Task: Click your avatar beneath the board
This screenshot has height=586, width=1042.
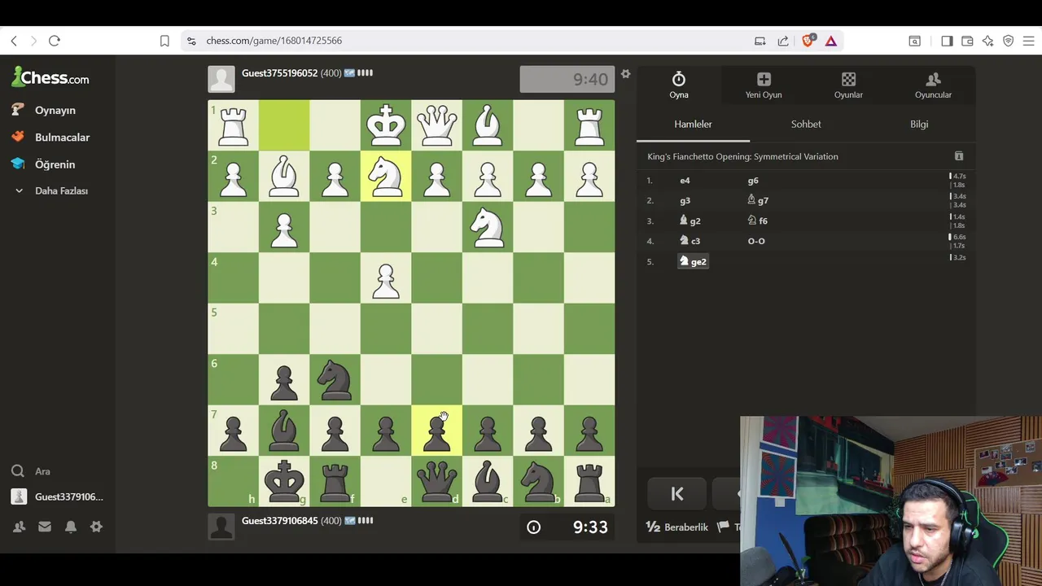Action: [221, 527]
